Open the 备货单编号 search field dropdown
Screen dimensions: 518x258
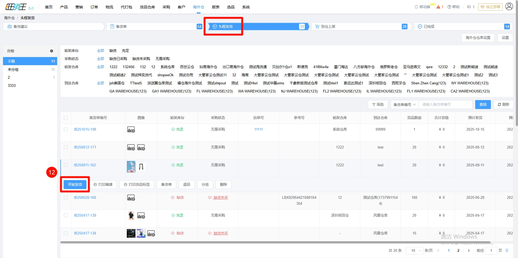pos(404,105)
